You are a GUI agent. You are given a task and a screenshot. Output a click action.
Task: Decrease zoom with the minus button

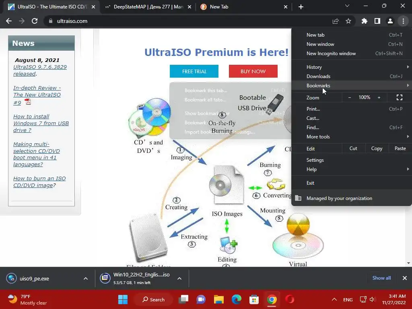tap(350, 97)
